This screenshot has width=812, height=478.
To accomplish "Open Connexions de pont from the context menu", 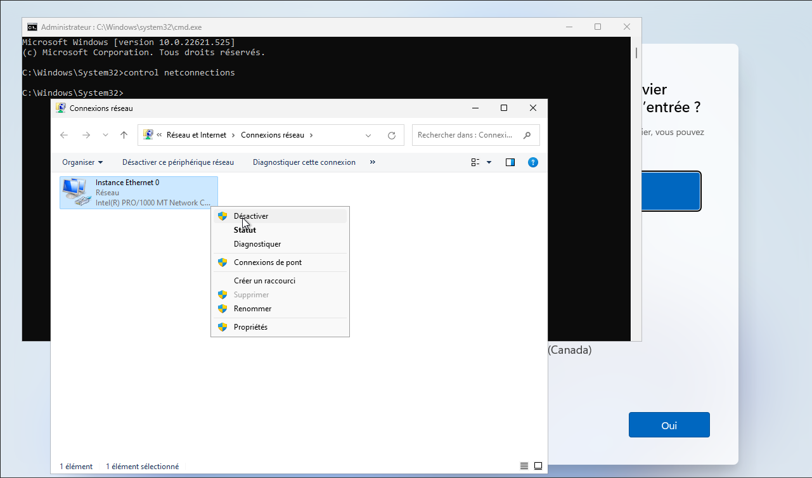I will [x=267, y=262].
